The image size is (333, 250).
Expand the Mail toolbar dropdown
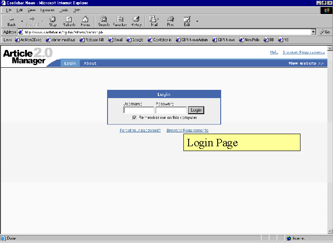point(158,19)
